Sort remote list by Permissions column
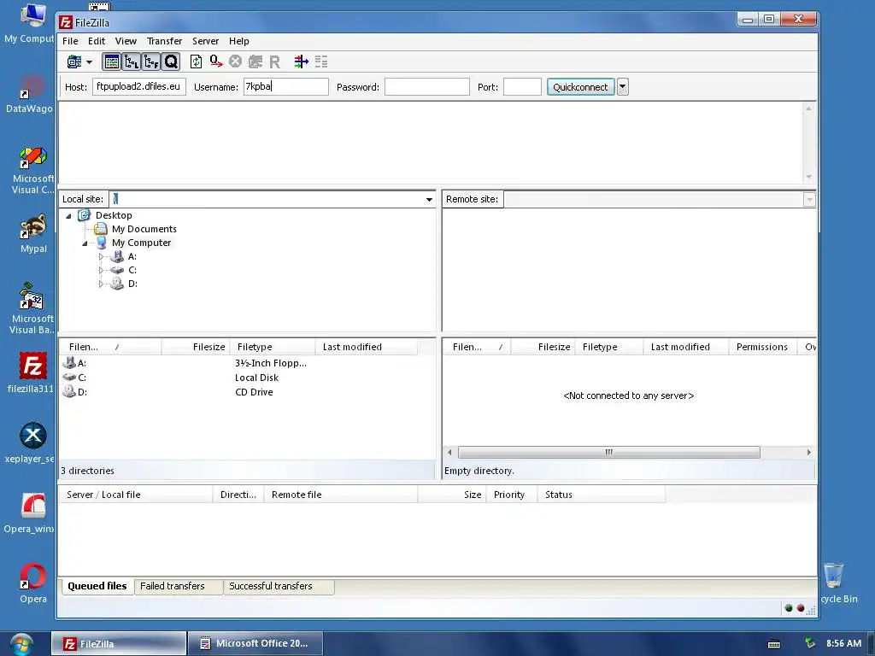This screenshot has height=656, width=875. (763, 347)
